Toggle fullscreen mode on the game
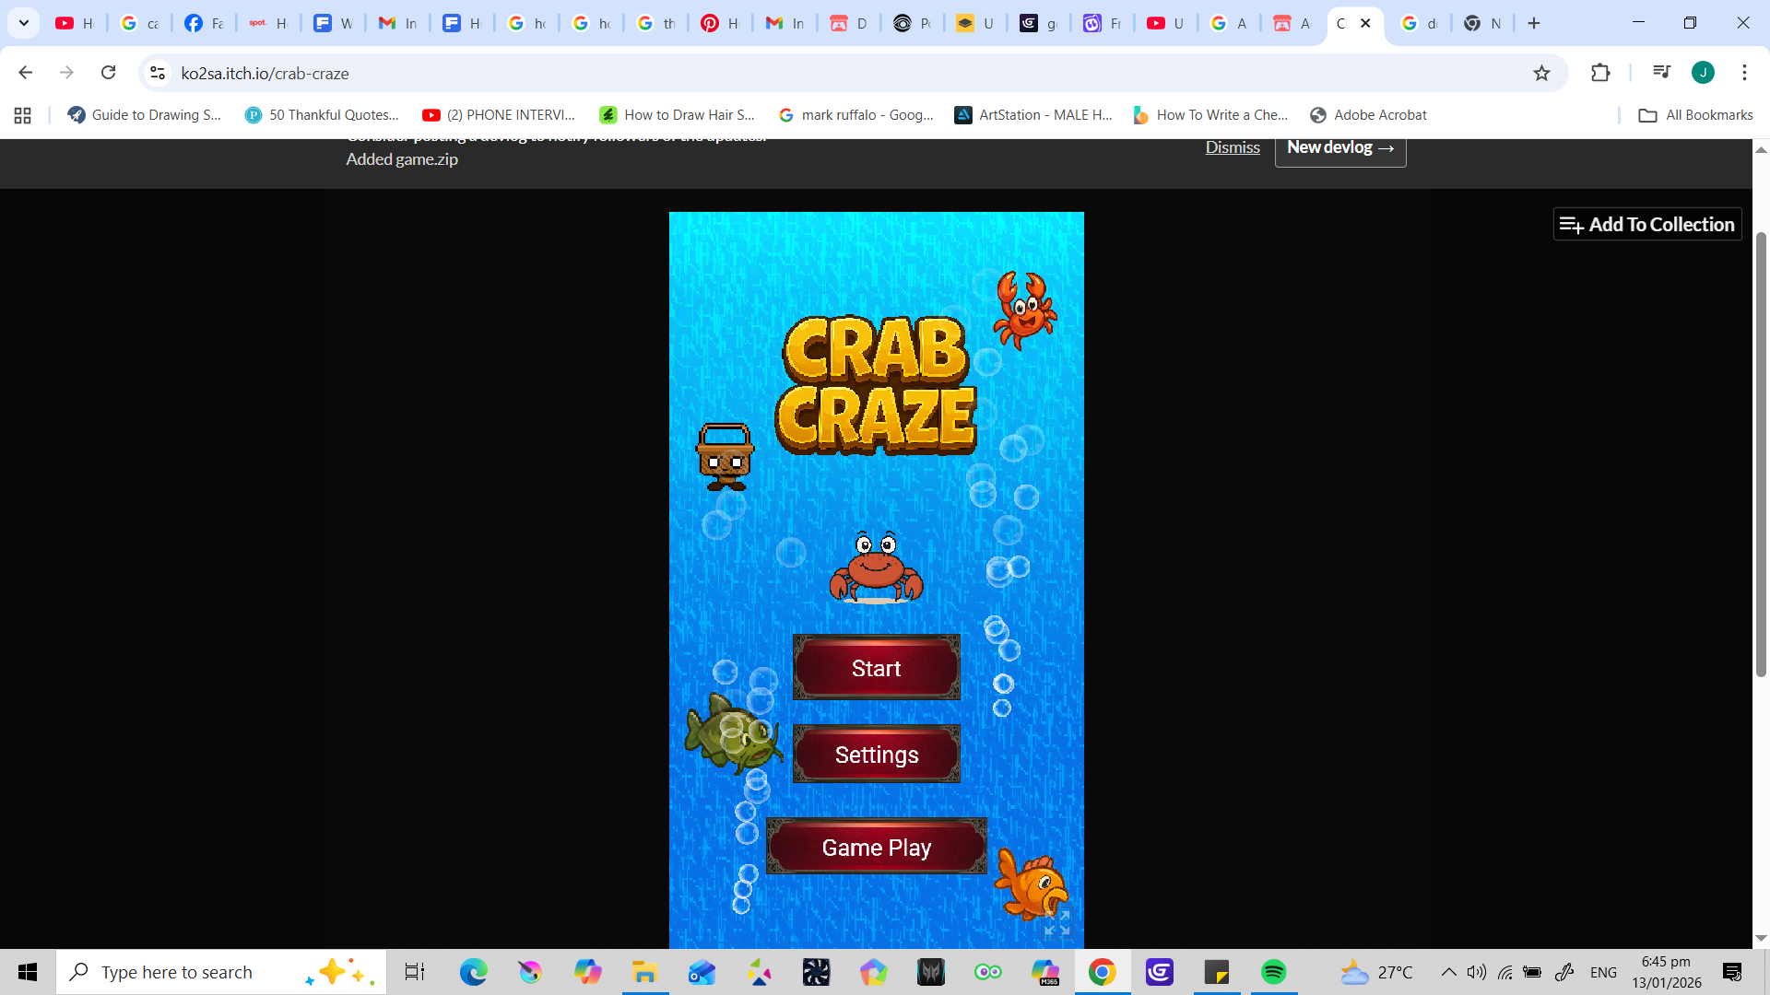Screen dimensions: 1770x995 tap(1057, 921)
